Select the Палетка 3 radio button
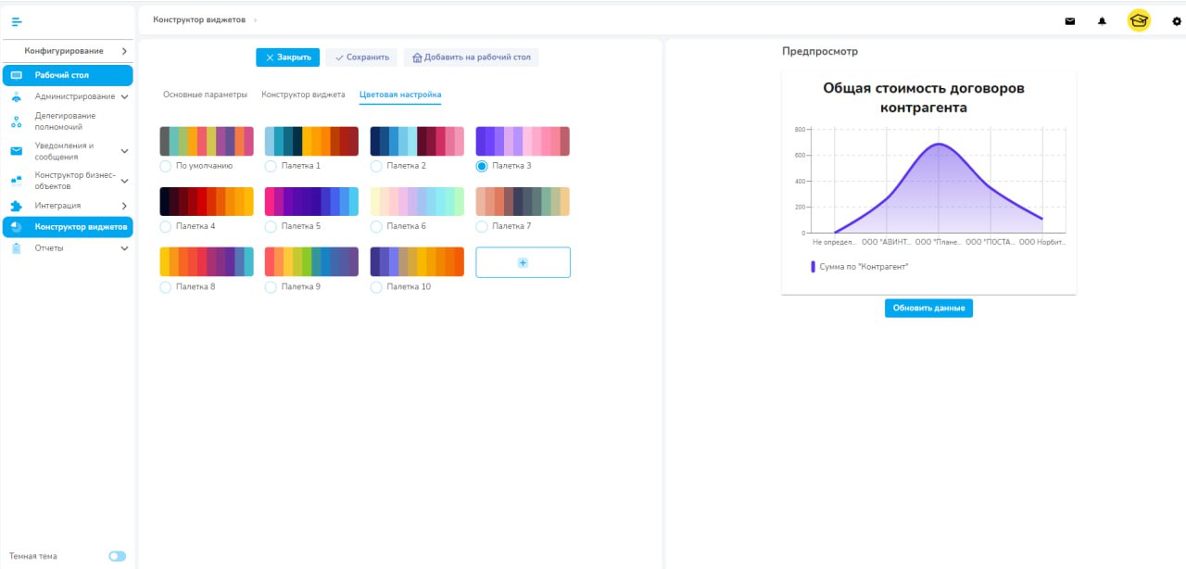Screen dimensions: 1186x569 482,166
